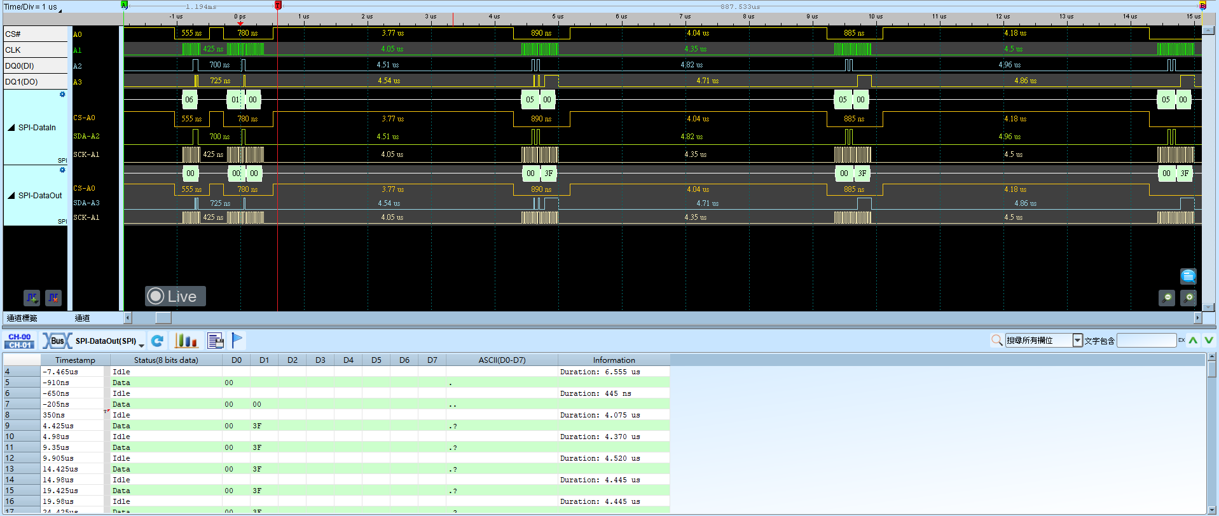Toggle the Live capture button
The height and width of the screenshot is (516, 1219).
175,296
